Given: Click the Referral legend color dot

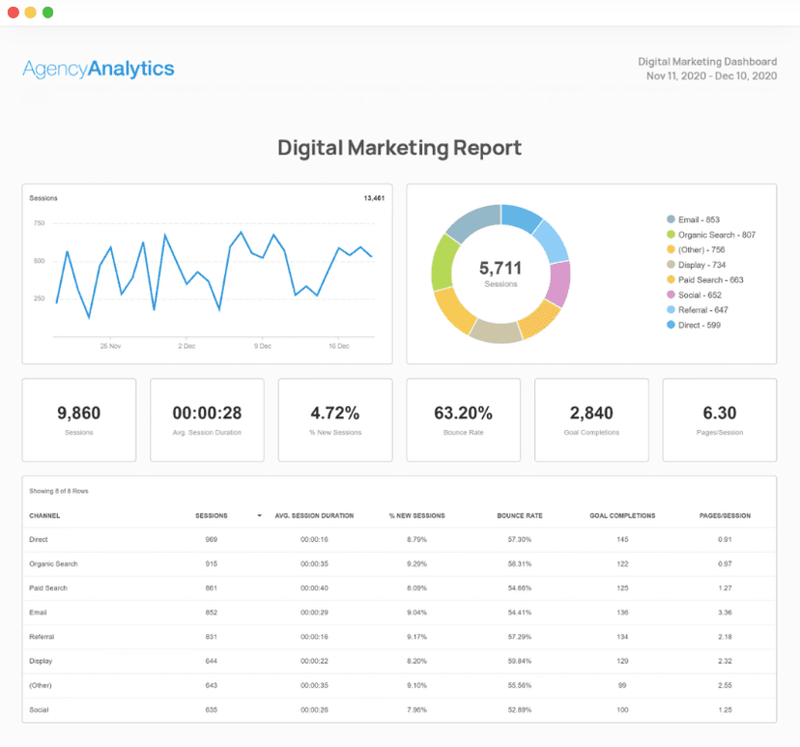Looking at the screenshot, I should click(x=671, y=310).
